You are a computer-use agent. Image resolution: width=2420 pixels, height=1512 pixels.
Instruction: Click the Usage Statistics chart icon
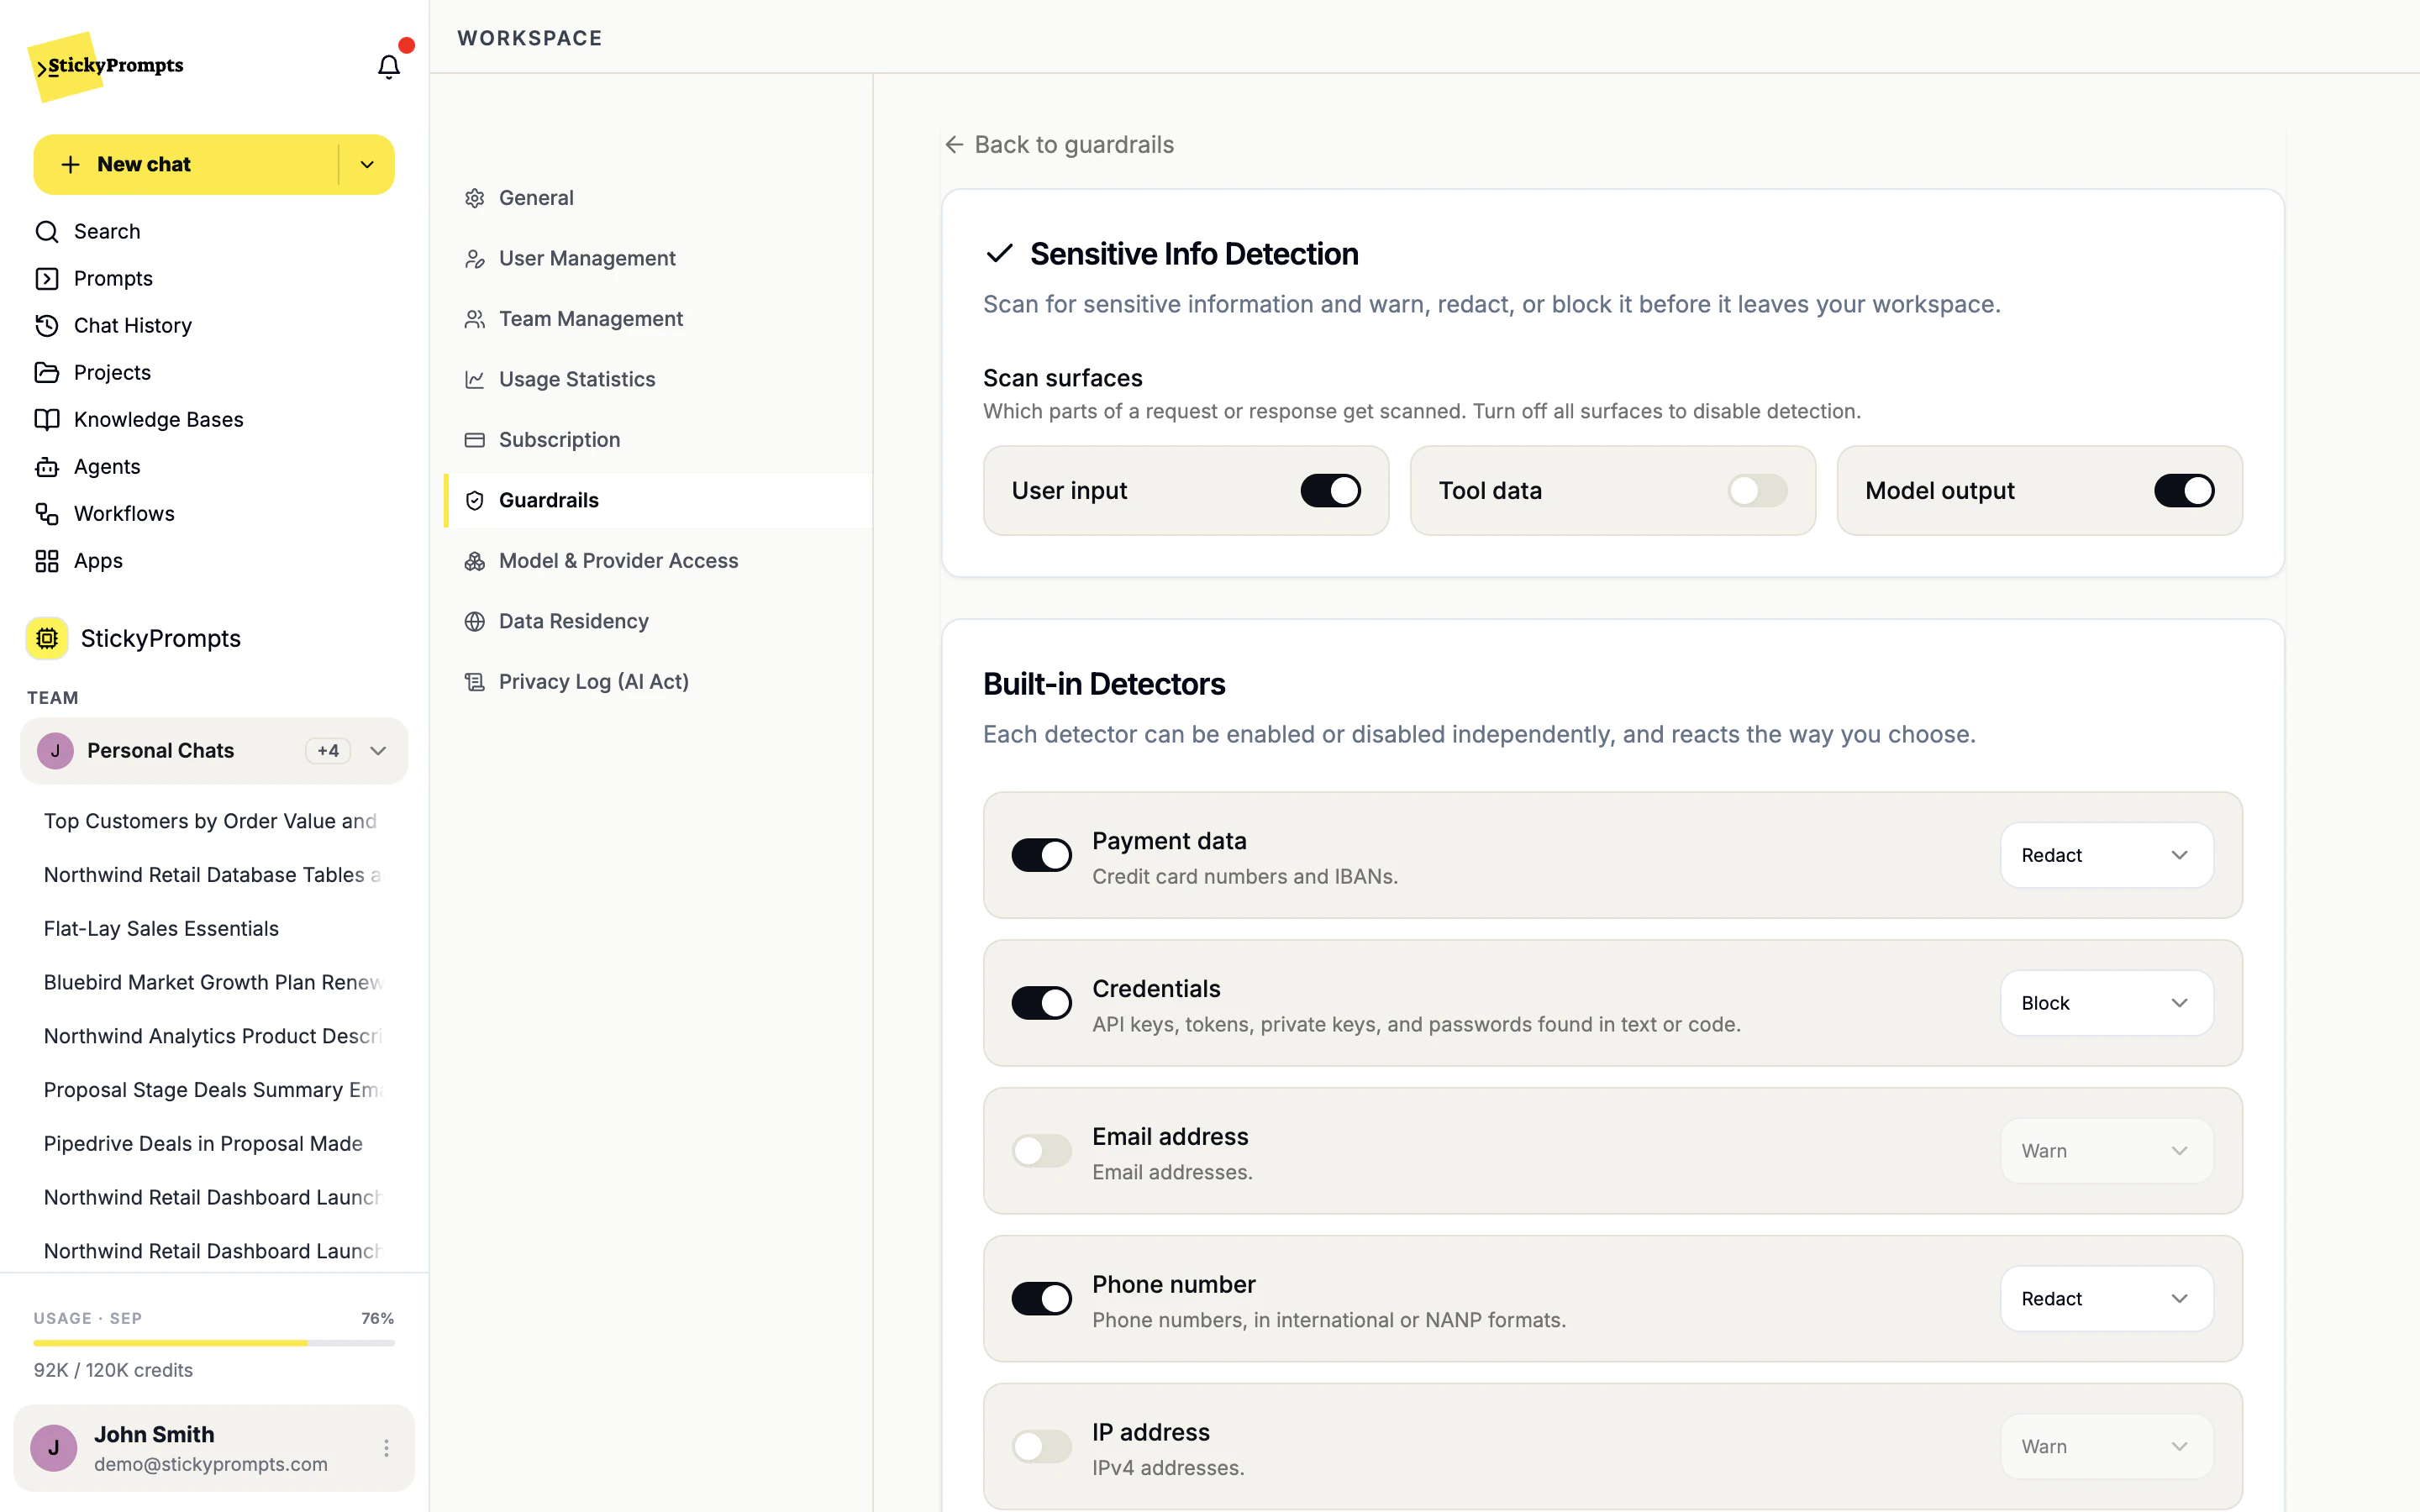pos(475,380)
